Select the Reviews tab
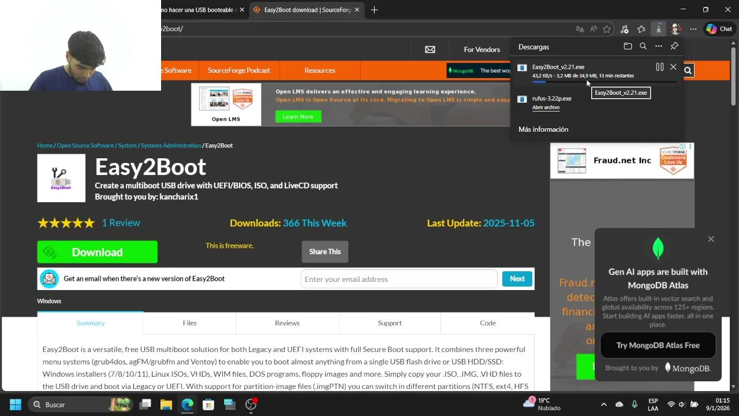 click(287, 323)
